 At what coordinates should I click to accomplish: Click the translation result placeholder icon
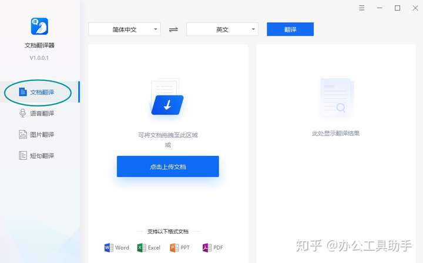click(x=337, y=98)
